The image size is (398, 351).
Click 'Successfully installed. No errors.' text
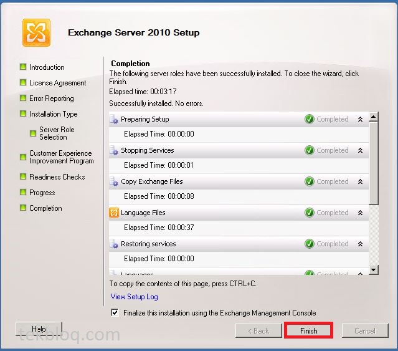(156, 103)
